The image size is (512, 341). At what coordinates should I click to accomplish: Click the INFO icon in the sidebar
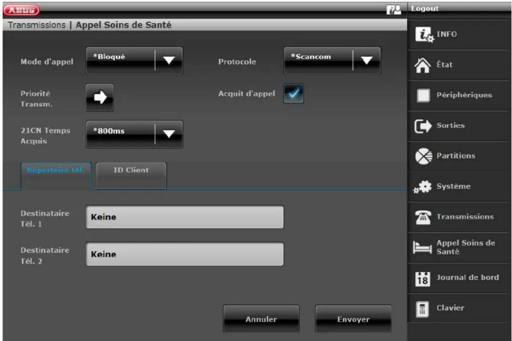[x=423, y=34]
